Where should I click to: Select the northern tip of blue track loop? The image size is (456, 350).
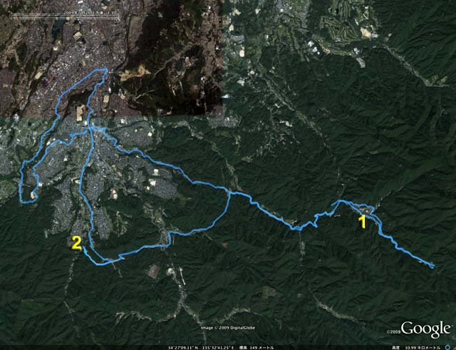[105, 70]
